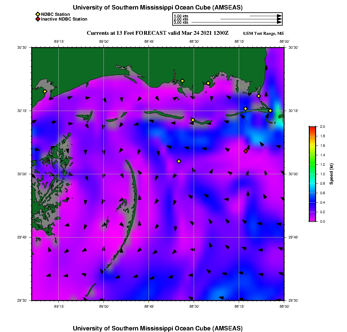Click the yellow diamond in the NDBC Station legend
The image size is (347, 332).
[x=38, y=14]
